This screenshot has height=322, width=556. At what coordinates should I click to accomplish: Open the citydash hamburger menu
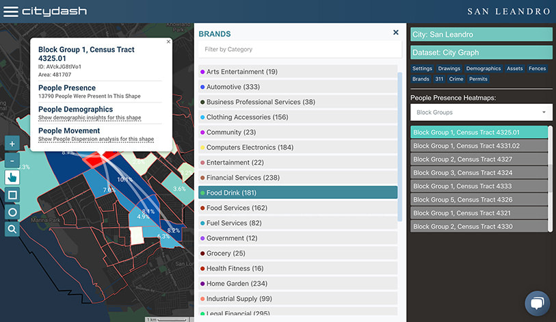(11, 12)
